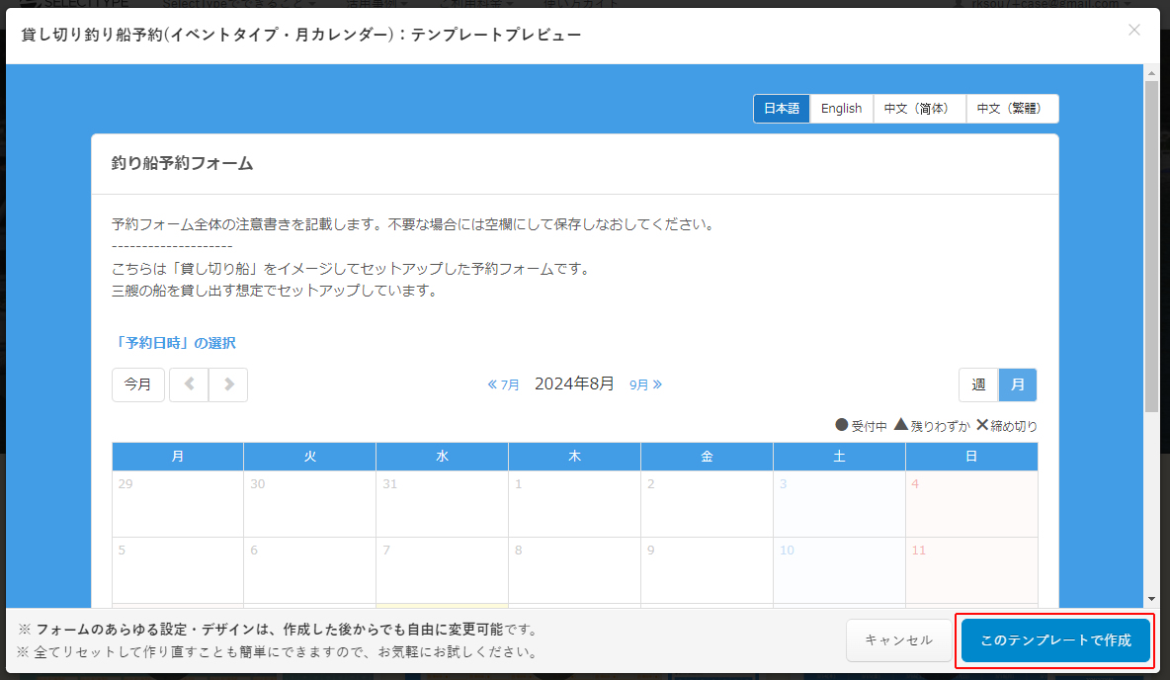
Task: Select August 1 cell in calendar
Action: click(574, 504)
